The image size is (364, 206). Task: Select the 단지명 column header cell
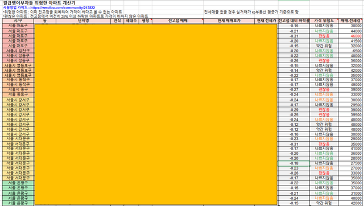pyautogui.click(x=84, y=21)
